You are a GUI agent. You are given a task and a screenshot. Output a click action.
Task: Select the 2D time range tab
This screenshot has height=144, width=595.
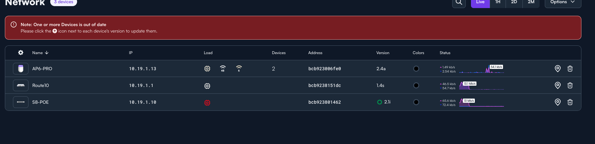pyautogui.click(x=514, y=3)
